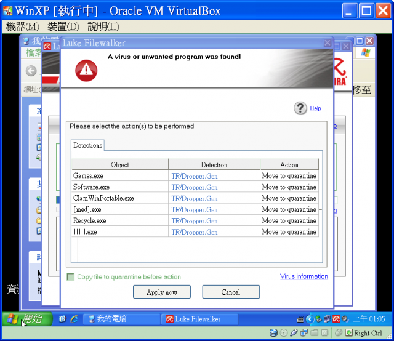Viewport: 394px width, 341px height.
Task: Click VirtualBox host key arrow icon
Action: pyautogui.click(x=349, y=333)
